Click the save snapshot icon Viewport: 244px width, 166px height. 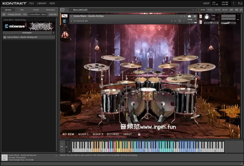click(180, 21)
